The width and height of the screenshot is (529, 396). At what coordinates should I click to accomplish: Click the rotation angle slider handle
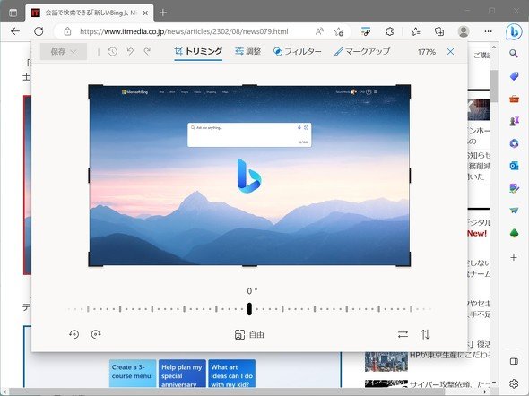pos(249,309)
